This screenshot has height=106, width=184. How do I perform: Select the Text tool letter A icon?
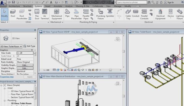pos(51,2)
